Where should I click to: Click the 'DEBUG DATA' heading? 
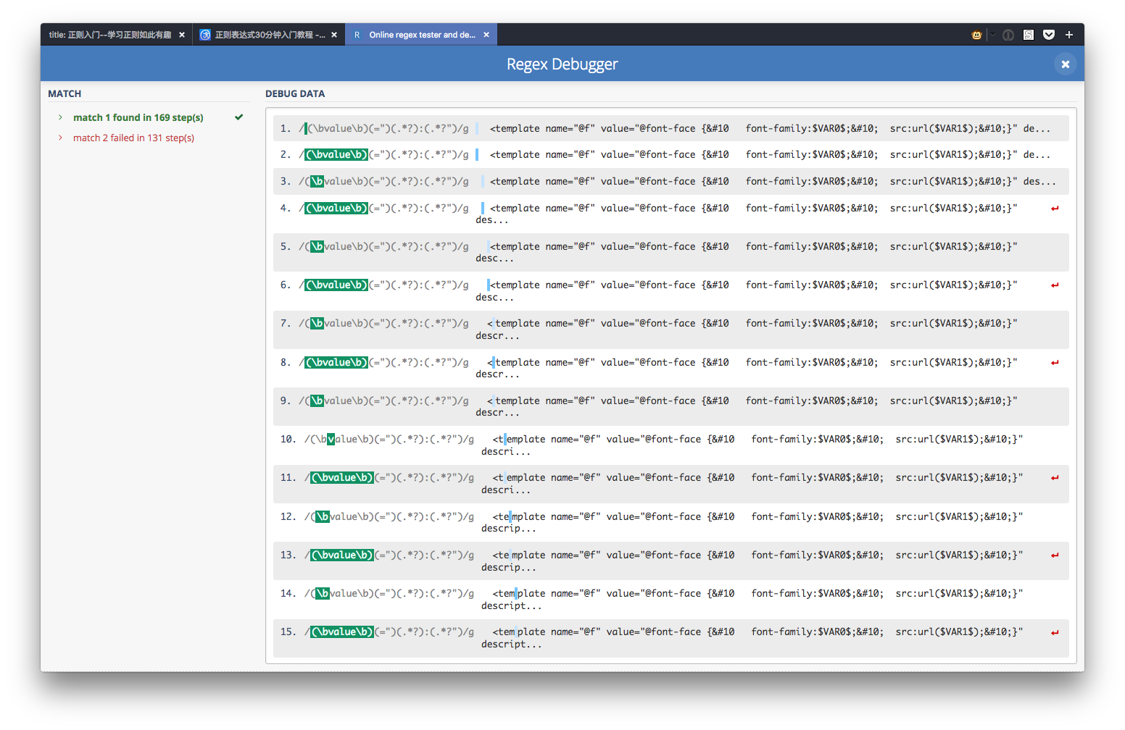[x=295, y=93]
